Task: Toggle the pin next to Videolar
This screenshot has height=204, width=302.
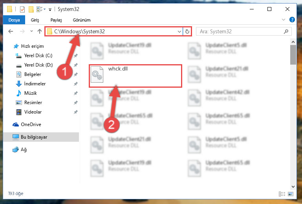Action: click(x=76, y=112)
